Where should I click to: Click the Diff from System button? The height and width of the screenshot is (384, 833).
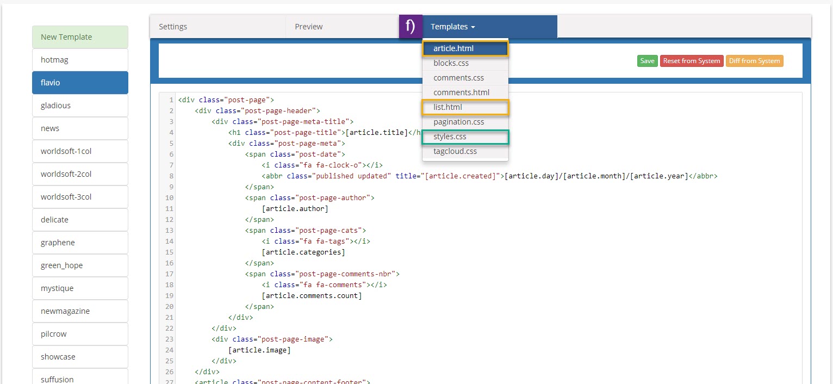(x=754, y=61)
